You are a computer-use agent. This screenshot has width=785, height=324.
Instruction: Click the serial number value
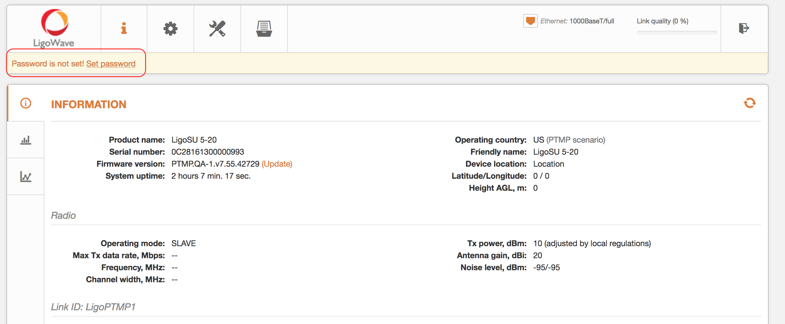[208, 152]
